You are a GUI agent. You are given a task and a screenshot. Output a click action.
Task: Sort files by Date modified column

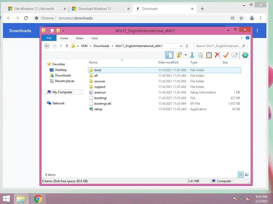[172, 62]
